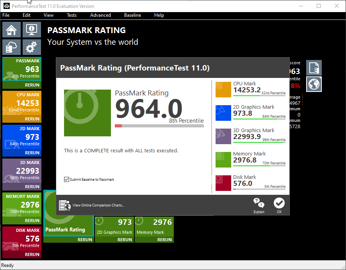346x270 pixels.
Task: Open View Online Comparison Charts link
Action: point(98,205)
